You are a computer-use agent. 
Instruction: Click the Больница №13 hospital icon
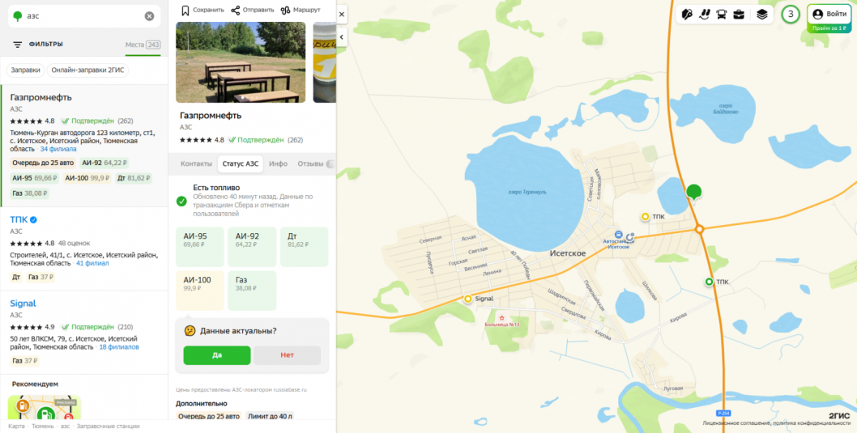point(501,317)
